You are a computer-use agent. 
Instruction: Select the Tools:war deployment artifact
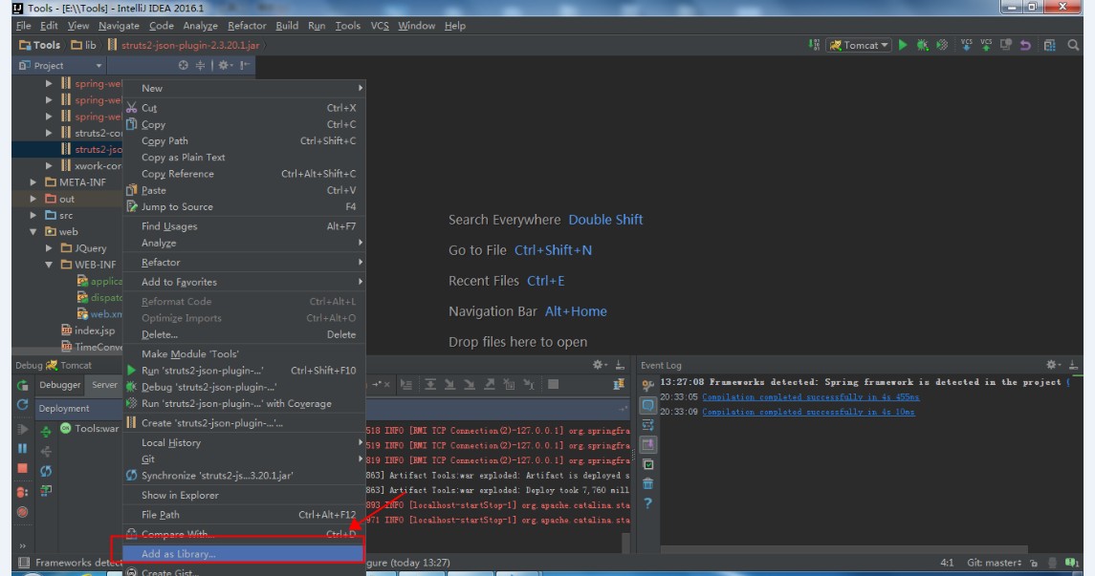pos(90,428)
